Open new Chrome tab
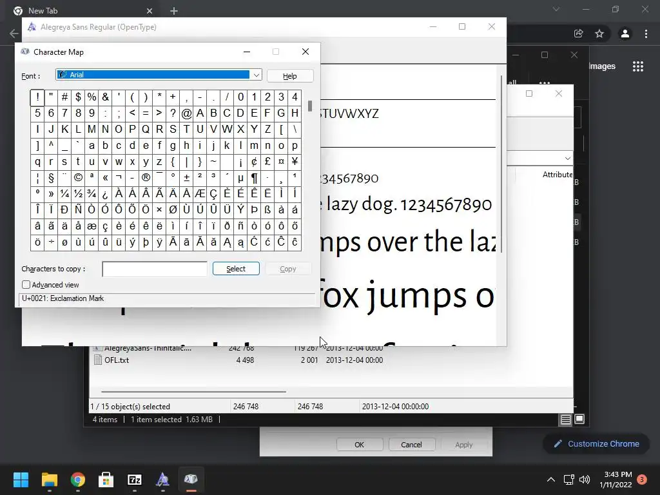This screenshot has height=495, width=660. (x=174, y=11)
